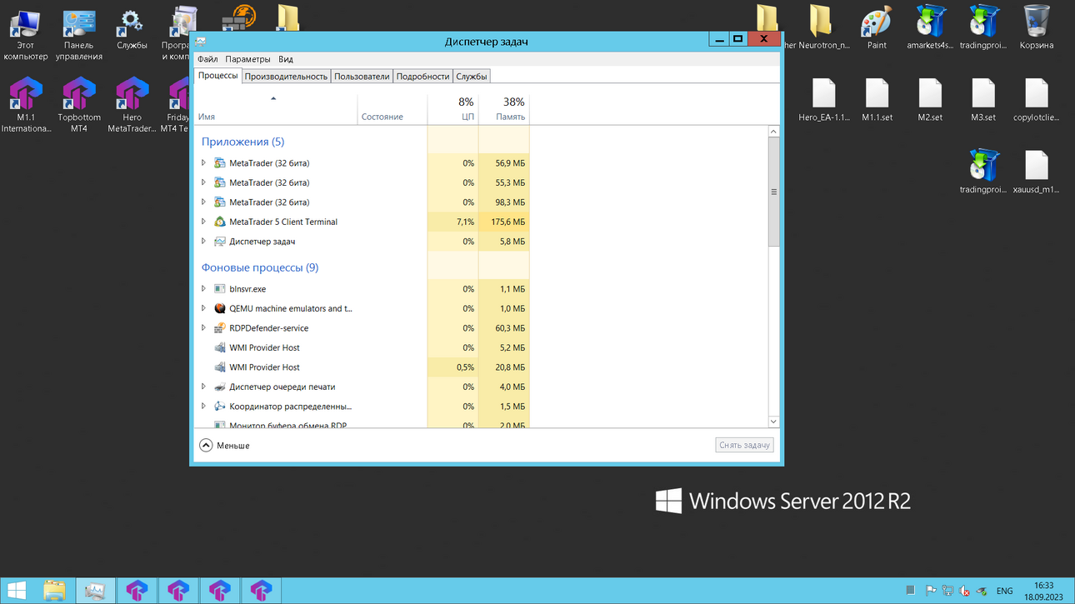Select the M1.1 International MetaTrader shortcut
The image size is (1075, 604).
click(25, 105)
